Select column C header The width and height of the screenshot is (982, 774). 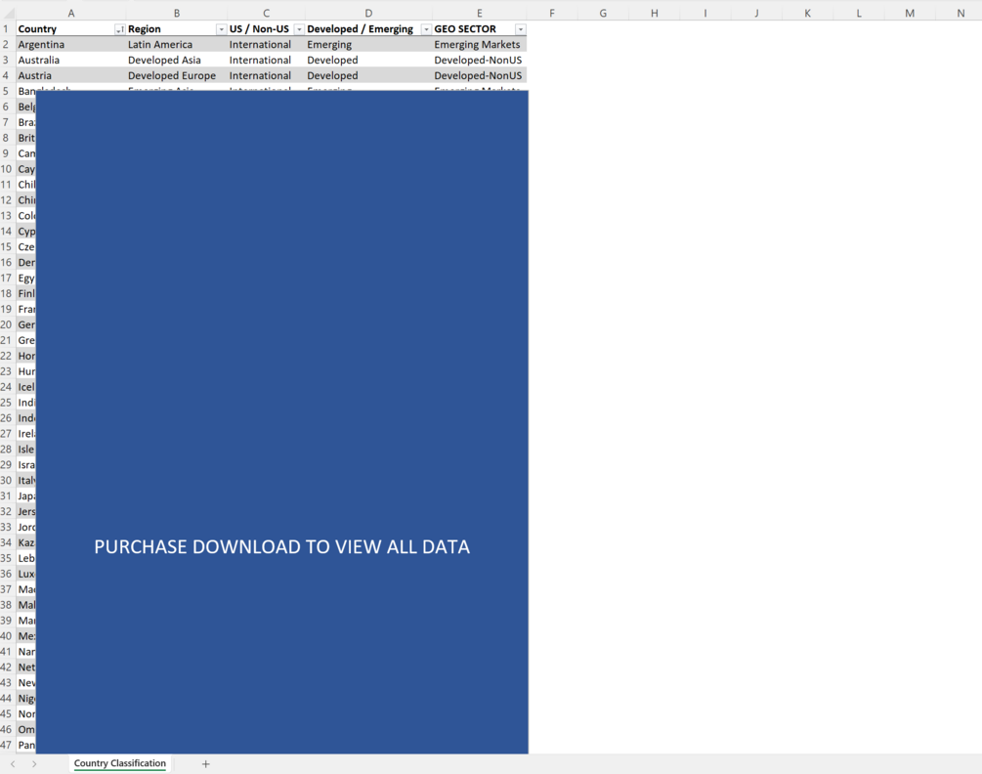point(266,13)
